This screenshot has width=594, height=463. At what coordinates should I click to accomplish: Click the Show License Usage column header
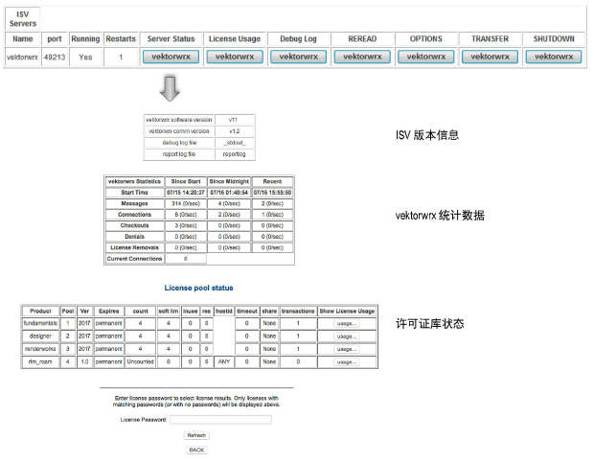click(x=347, y=312)
